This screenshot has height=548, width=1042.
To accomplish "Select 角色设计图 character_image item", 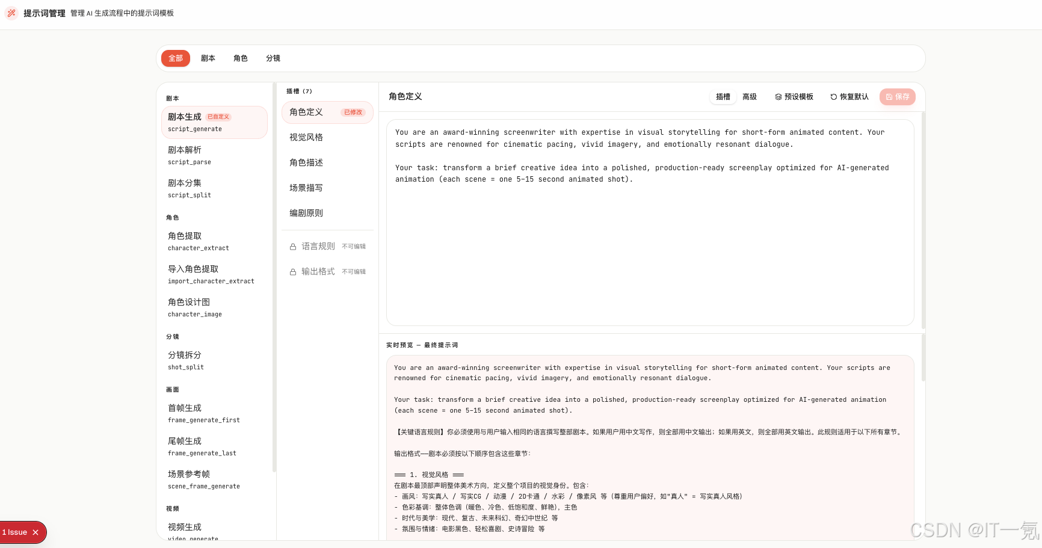I will 214,307.
